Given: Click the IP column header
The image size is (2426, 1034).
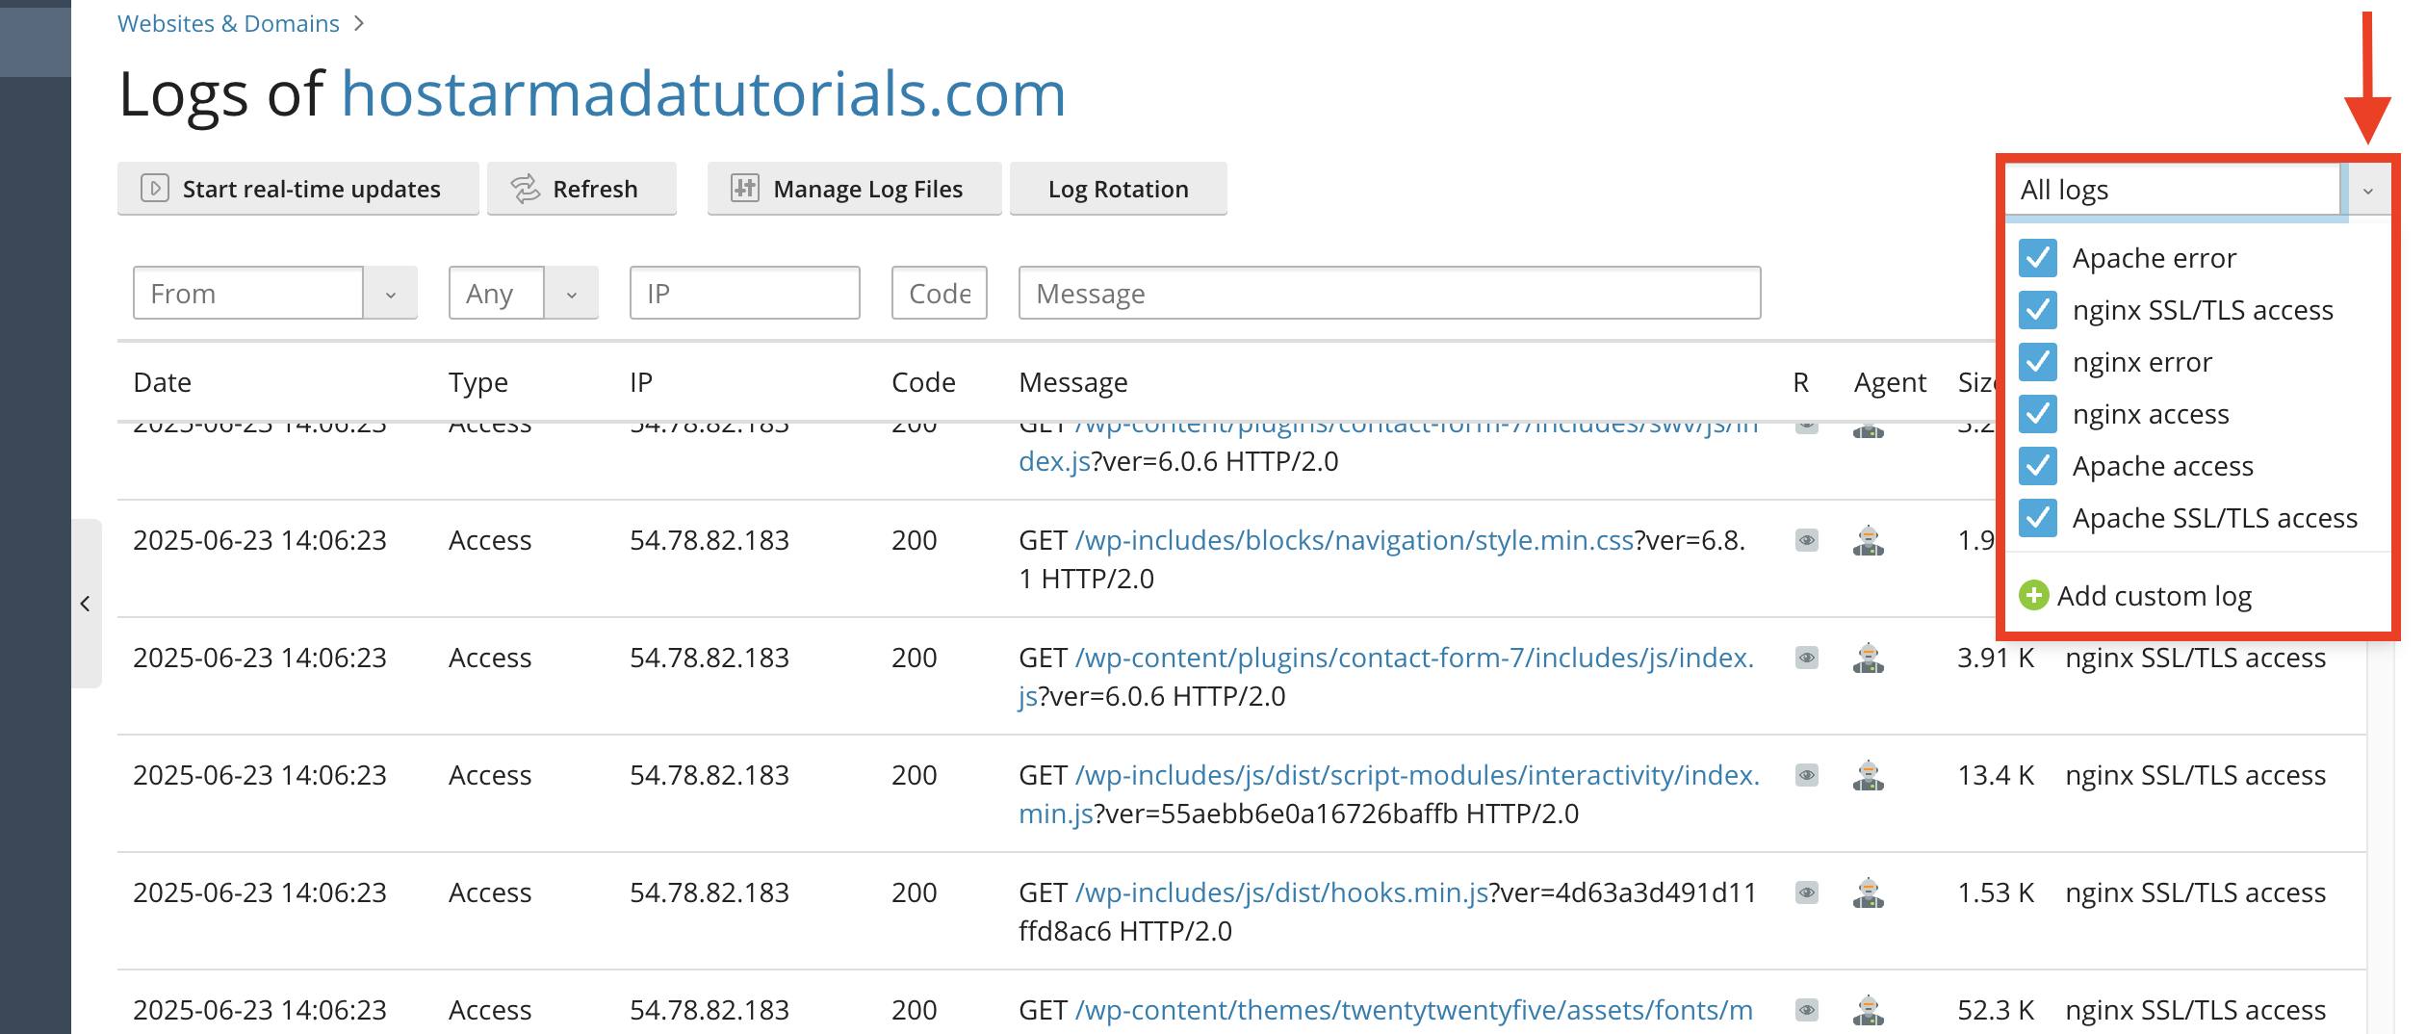Looking at the screenshot, I should click(x=640, y=382).
